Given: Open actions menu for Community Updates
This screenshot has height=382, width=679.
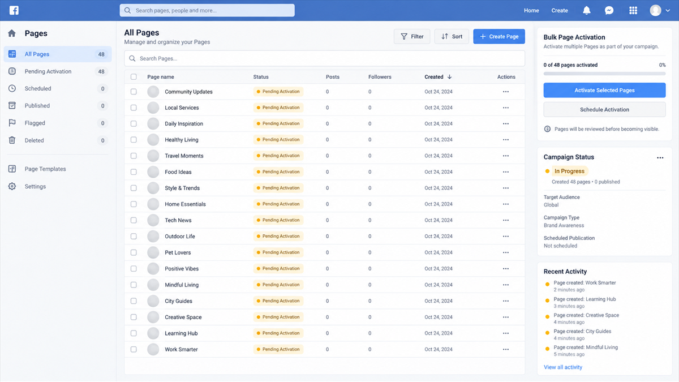Looking at the screenshot, I should pyautogui.click(x=506, y=92).
